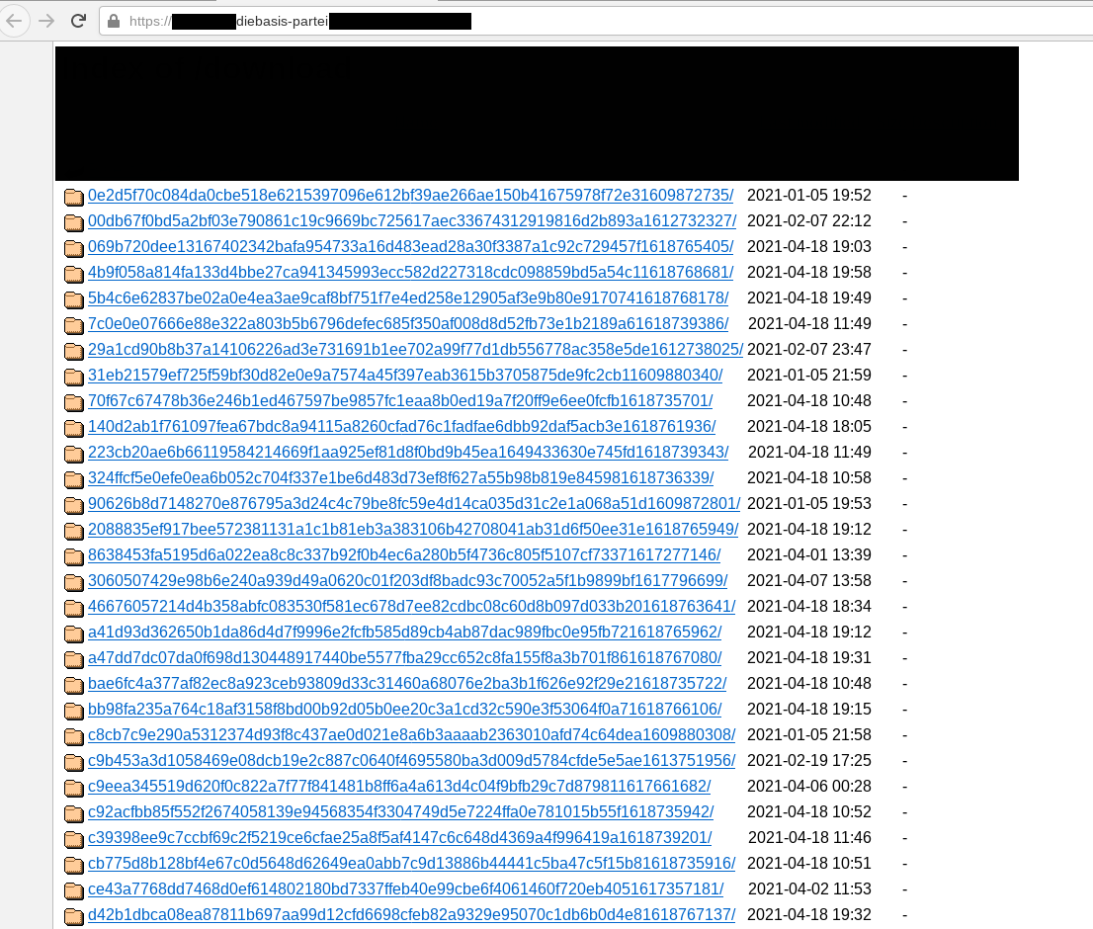The height and width of the screenshot is (929, 1093).
Task: Click folder icon beside a41d93d36265 entry
Action: pyautogui.click(x=74, y=633)
